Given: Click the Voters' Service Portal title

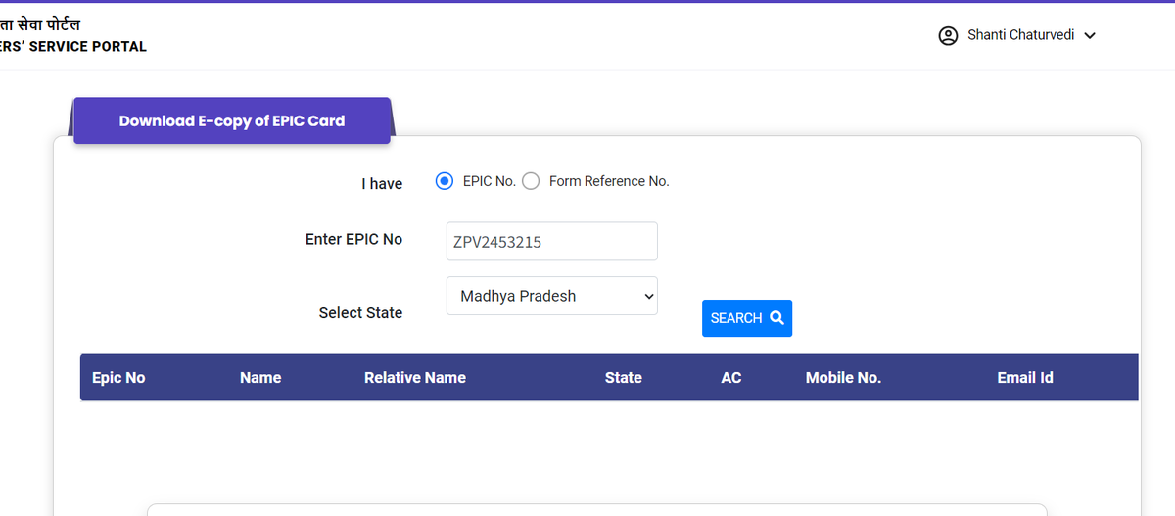Looking at the screenshot, I should pos(73,46).
